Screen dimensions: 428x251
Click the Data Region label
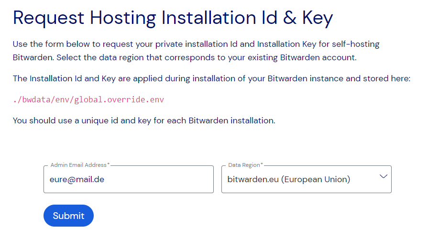coord(243,165)
